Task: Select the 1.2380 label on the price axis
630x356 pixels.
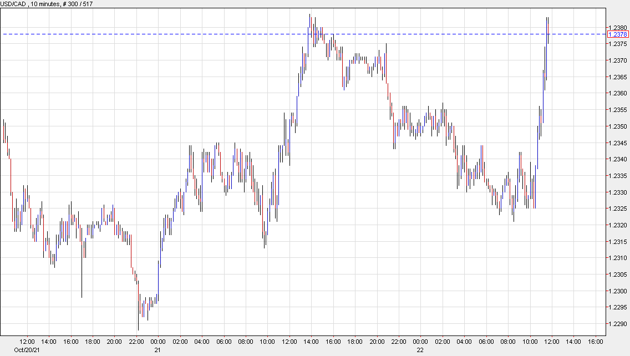Action: point(618,27)
